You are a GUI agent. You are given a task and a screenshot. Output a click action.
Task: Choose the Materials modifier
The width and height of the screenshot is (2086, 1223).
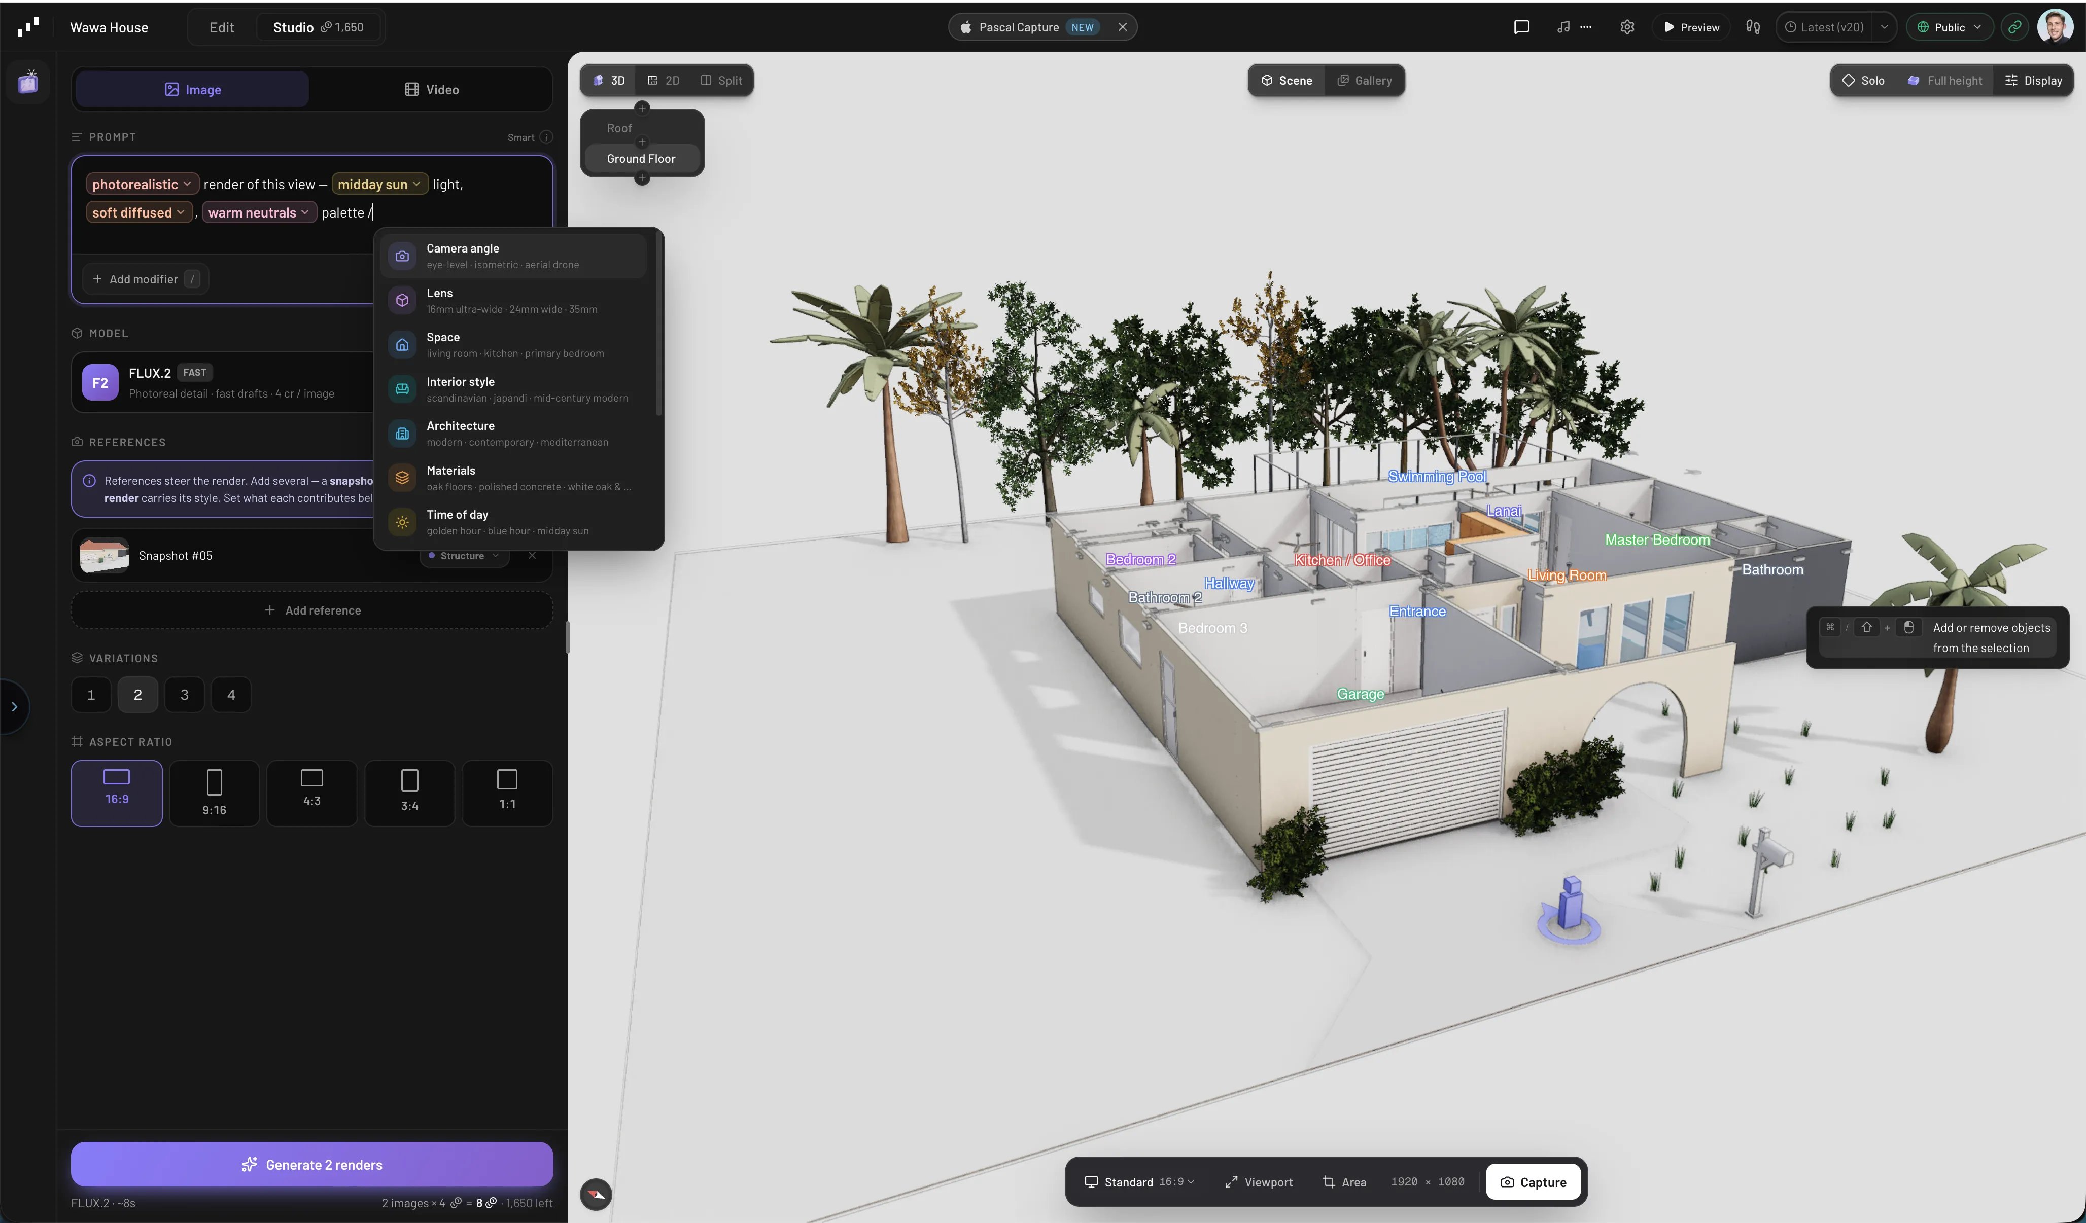pyautogui.click(x=513, y=478)
